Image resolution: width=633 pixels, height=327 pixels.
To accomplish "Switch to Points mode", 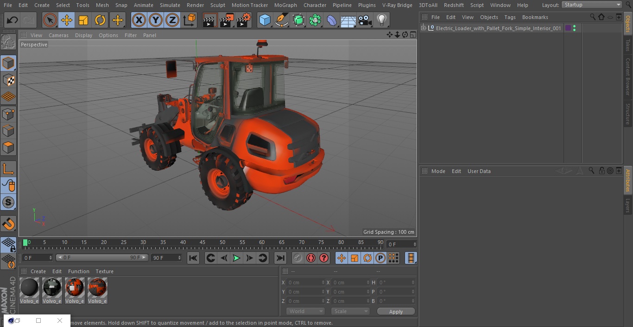I will tap(8, 114).
